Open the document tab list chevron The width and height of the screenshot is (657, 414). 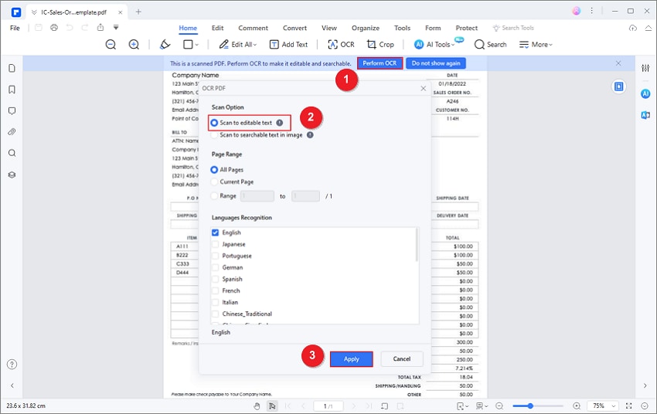coord(34,12)
